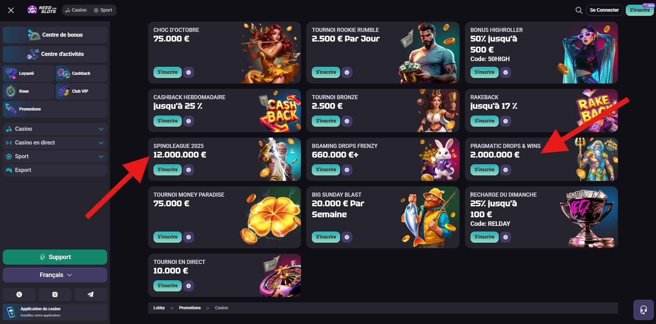Show info for Choc d'Octobre promotion

point(189,72)
